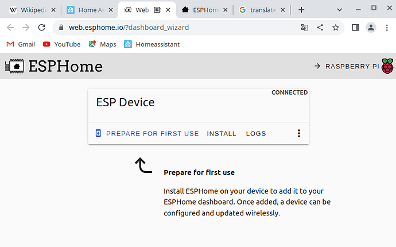
Task: Minimize the browser window
Action: coord(358,10)
